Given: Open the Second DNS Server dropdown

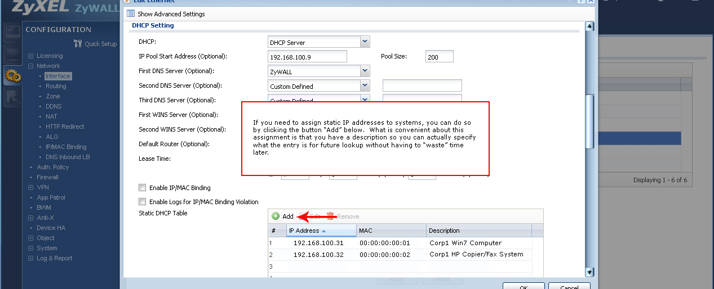Looking at the screenshot, I should click(365, 86).
